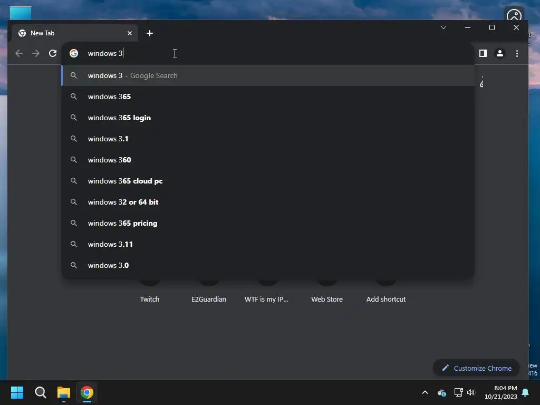Open File Explorer from the taskbar

[64, 392]
